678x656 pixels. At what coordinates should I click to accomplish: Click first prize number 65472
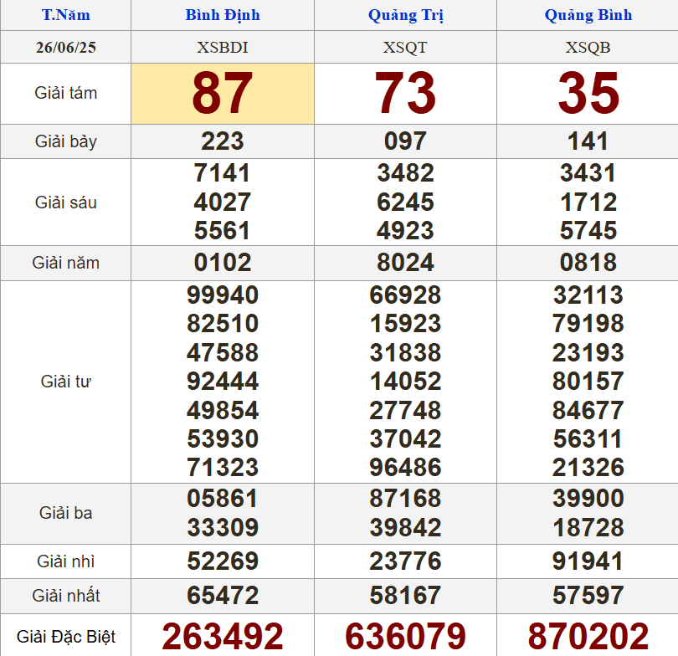(x=223, y=596)
